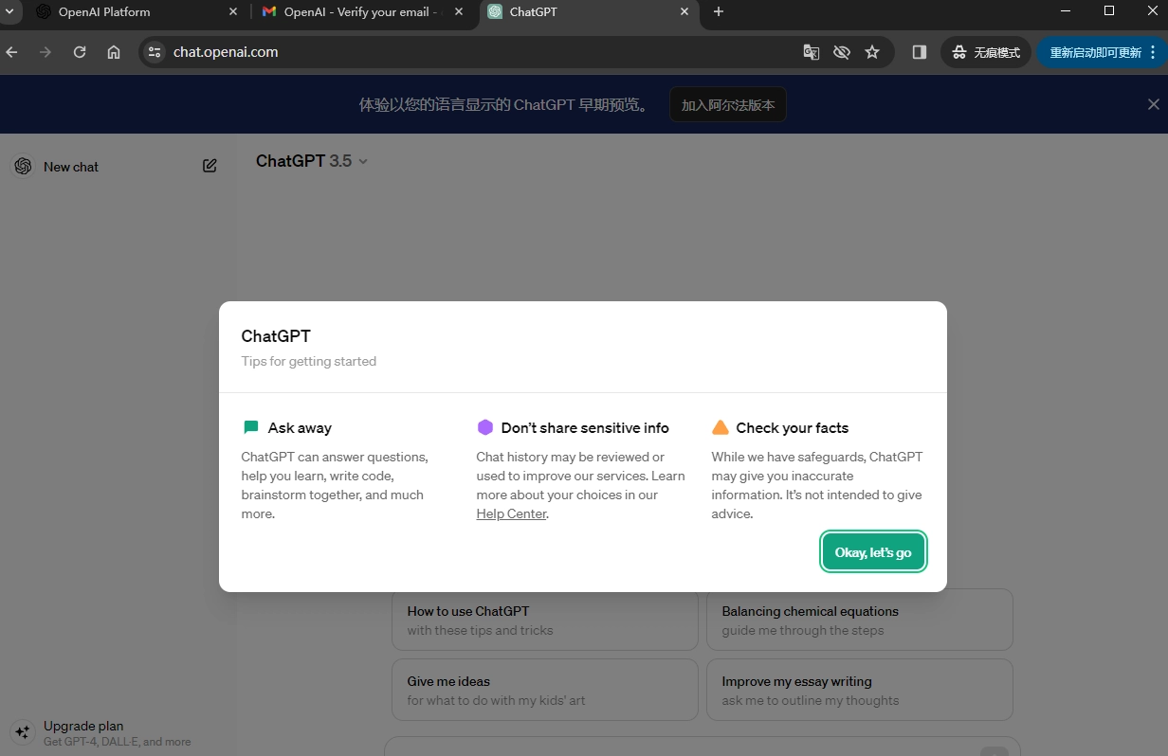
Task: Open a new browser tab
Action: pos(718,11)
